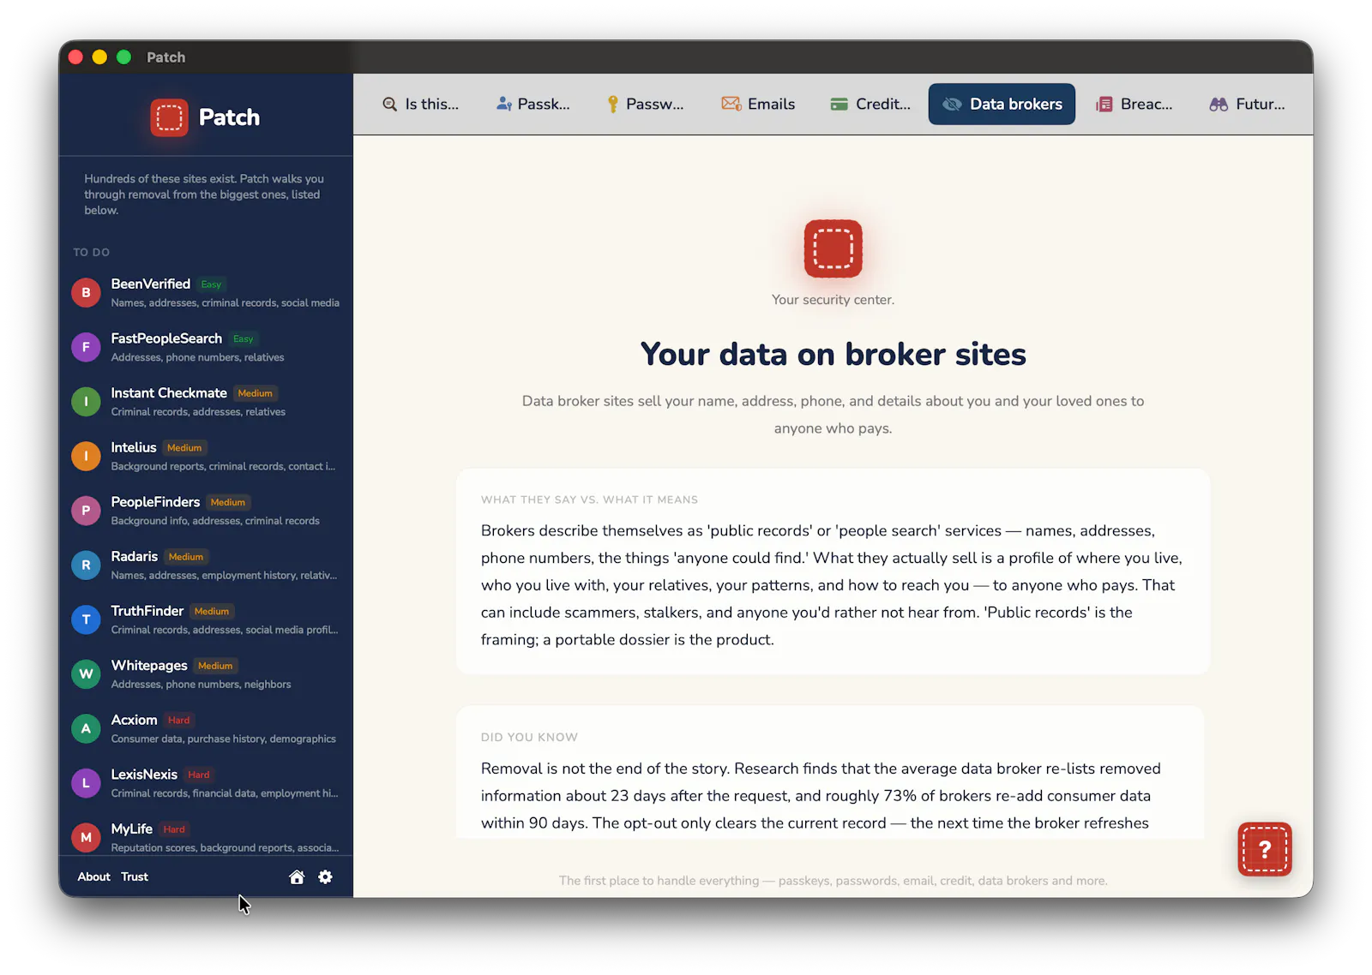Image resolution: width=1372 pixels, height=975 pixels.
Task: Click the binoculars icon on Futur... tab
Action: click(1219, 104)
